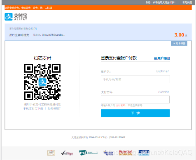Click the 使用手机支付宝扫码完成付款 instruction text
The width and height of the screenshot is (196, 160).
(42, 105)
